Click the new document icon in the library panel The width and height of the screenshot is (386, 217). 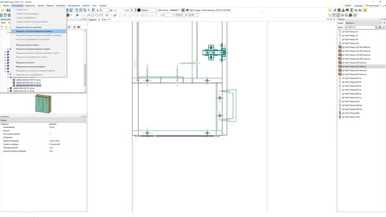[x=2, y=27]
